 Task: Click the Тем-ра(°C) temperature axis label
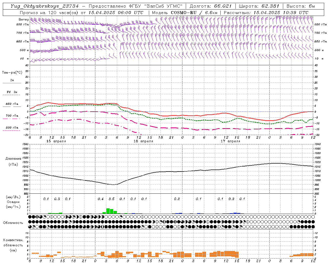pyautogui.click(x=12, y=73)
